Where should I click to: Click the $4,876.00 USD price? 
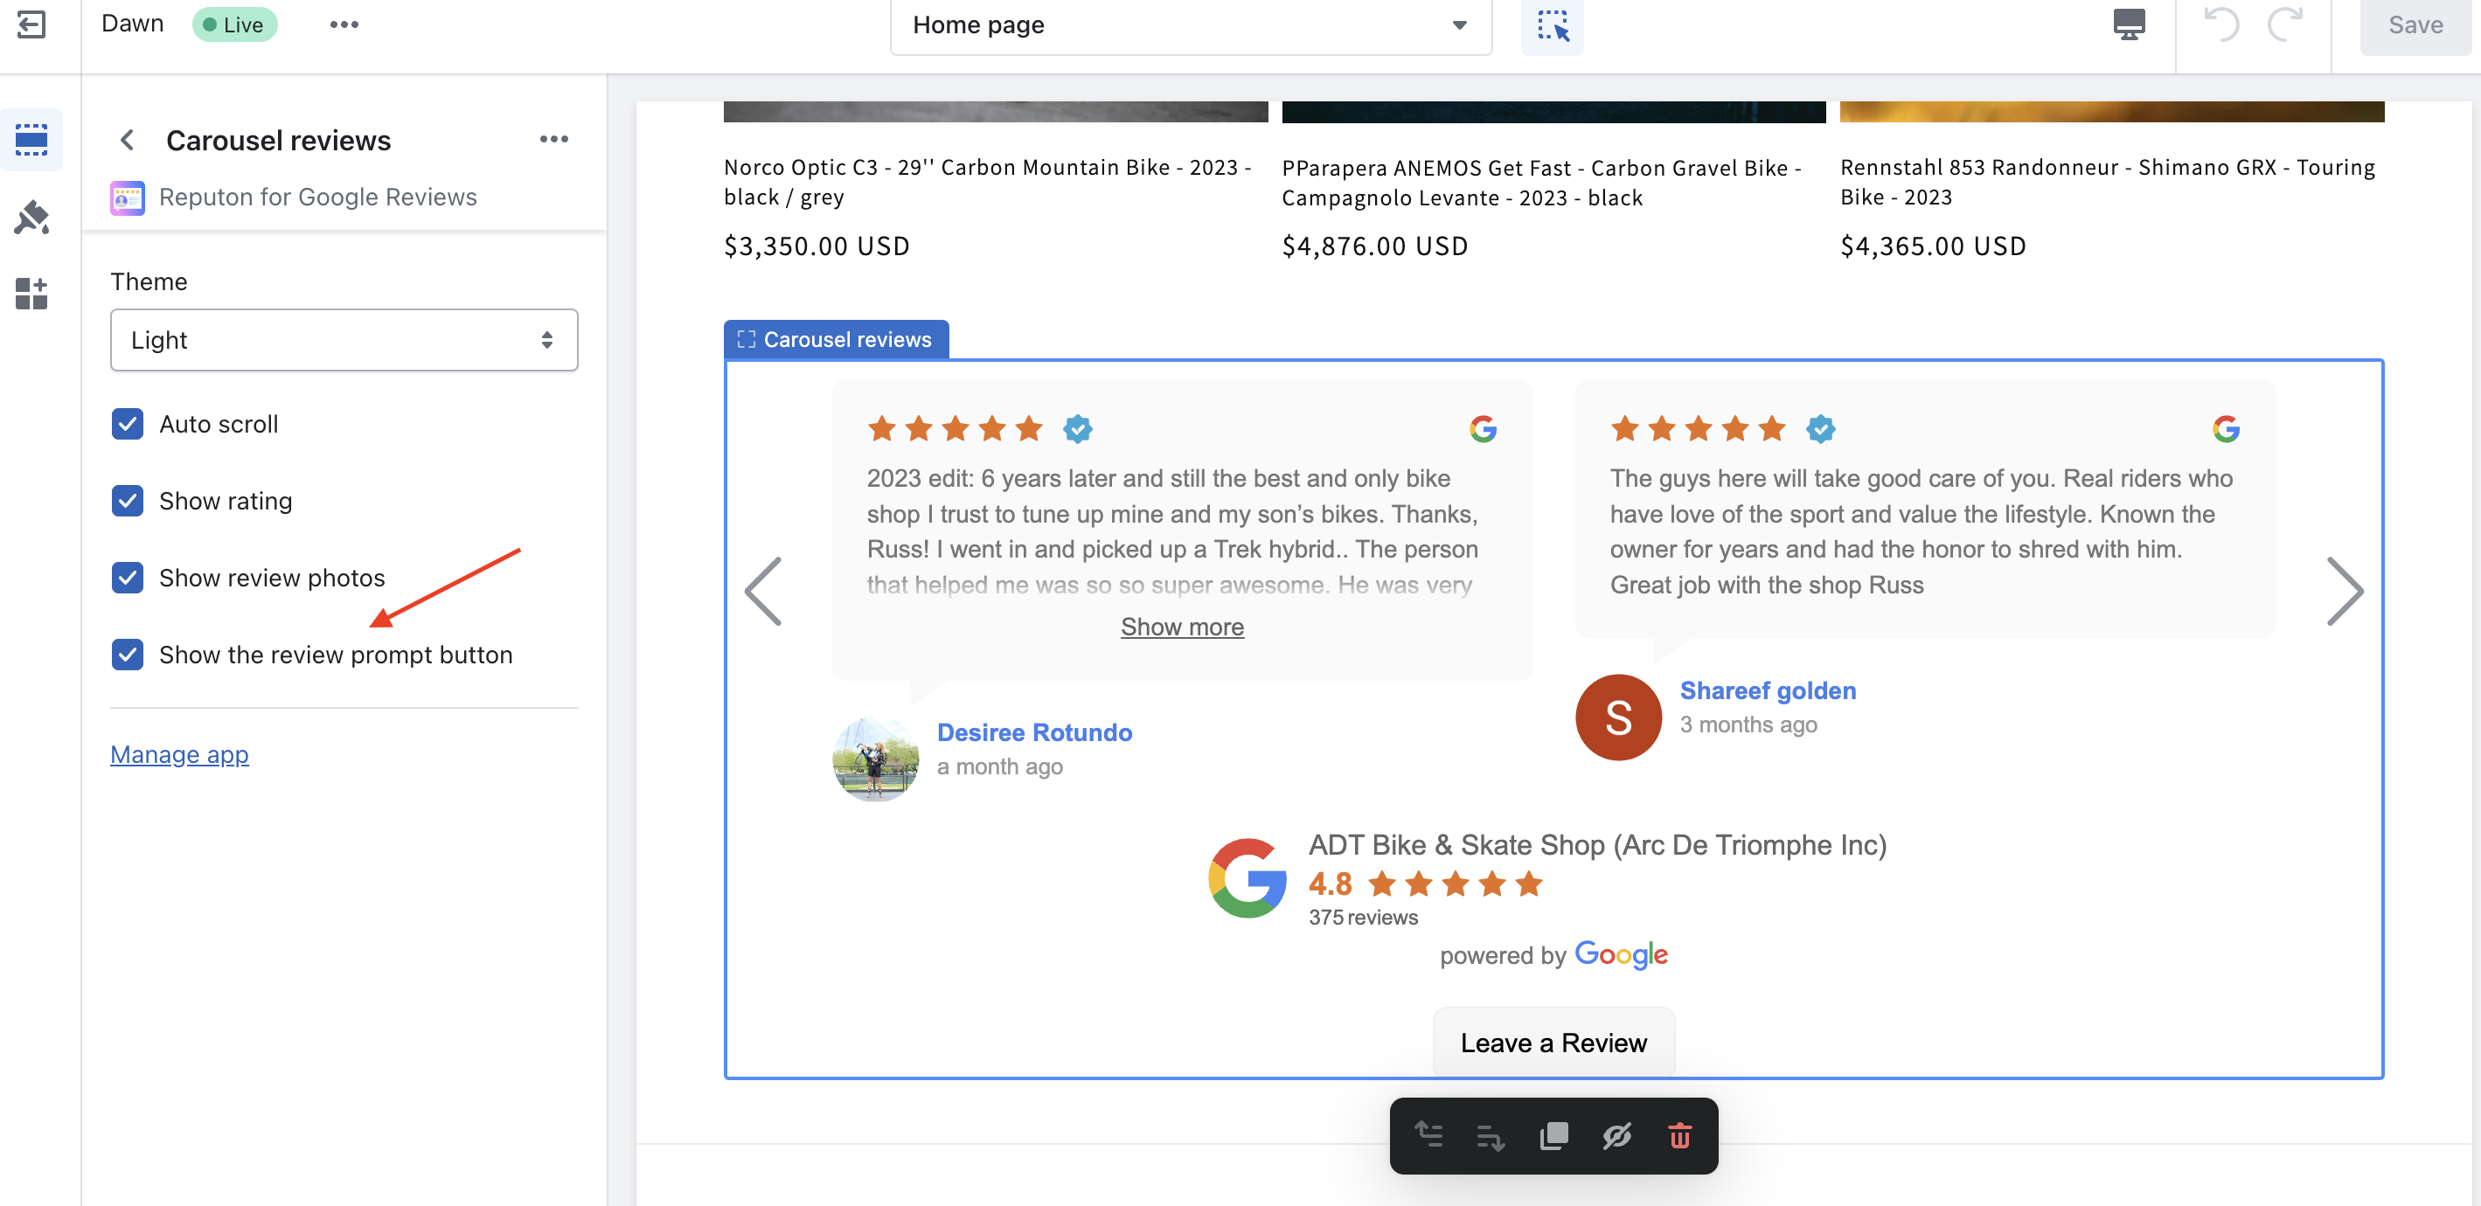1374,246
